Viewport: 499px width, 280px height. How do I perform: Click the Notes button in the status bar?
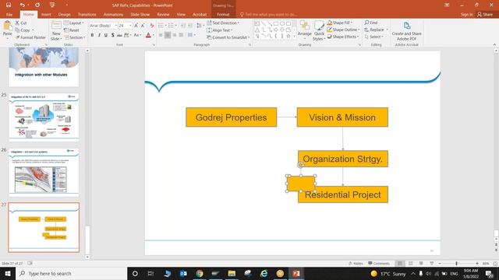coord(356,263)
